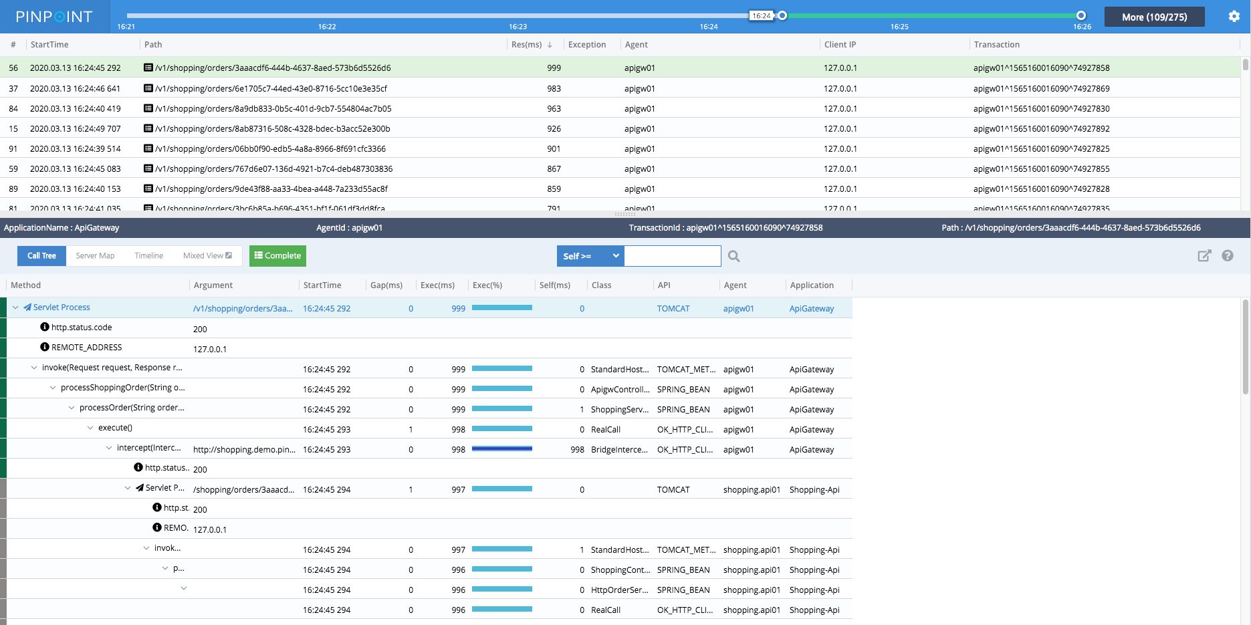Click HttpOrderSer... class cell
Screen dimensions: 1251x625
click(619, 590)
